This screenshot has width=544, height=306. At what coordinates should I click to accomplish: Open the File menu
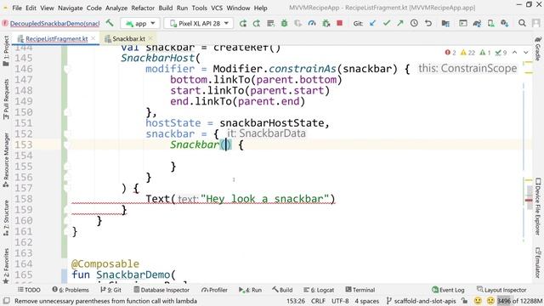click(17, 8)
